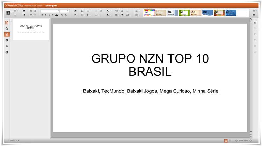Select slide 1 thumbnail in slides panel

point(31,30)
